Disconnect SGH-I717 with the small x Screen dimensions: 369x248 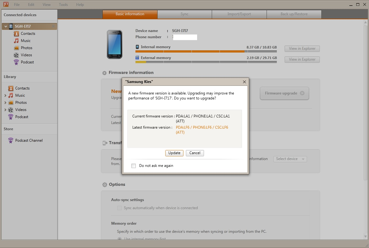click(54, 26)
